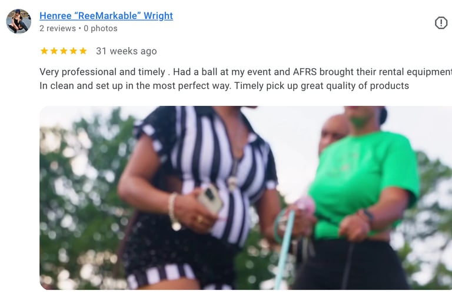This screenshot has height=301, width=452.
Task: Open the reviewer's round profile avatar
Action: pyautogui.click(x=19, y=21)
